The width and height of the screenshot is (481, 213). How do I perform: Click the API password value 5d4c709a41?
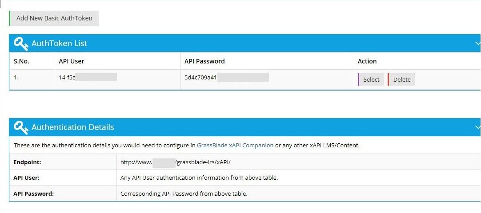200,77
